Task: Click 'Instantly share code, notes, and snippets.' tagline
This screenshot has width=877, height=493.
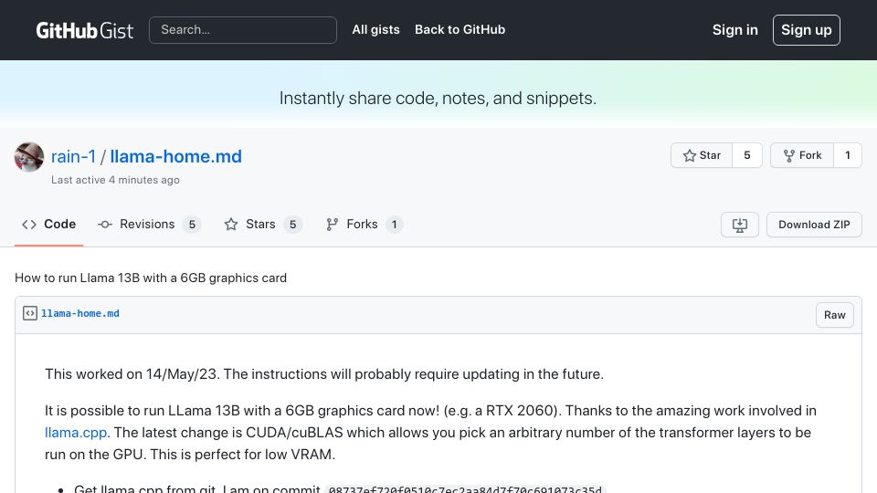Action: pos(438,99)
